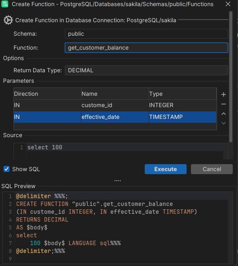Click the IN direction cell of effective_date row
This screenshot has height=266, width=238.
click(48, 117)
